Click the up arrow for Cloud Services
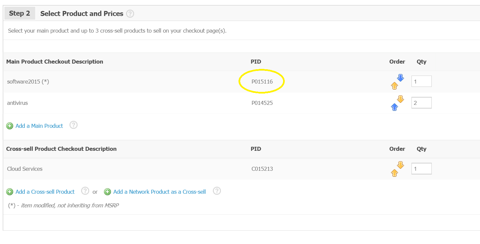Image resolution: width=480 pixels, height=244 pixels. (x=395, y=173)
